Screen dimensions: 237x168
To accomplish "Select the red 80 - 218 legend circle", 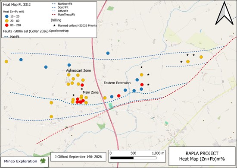I will 7,25.
